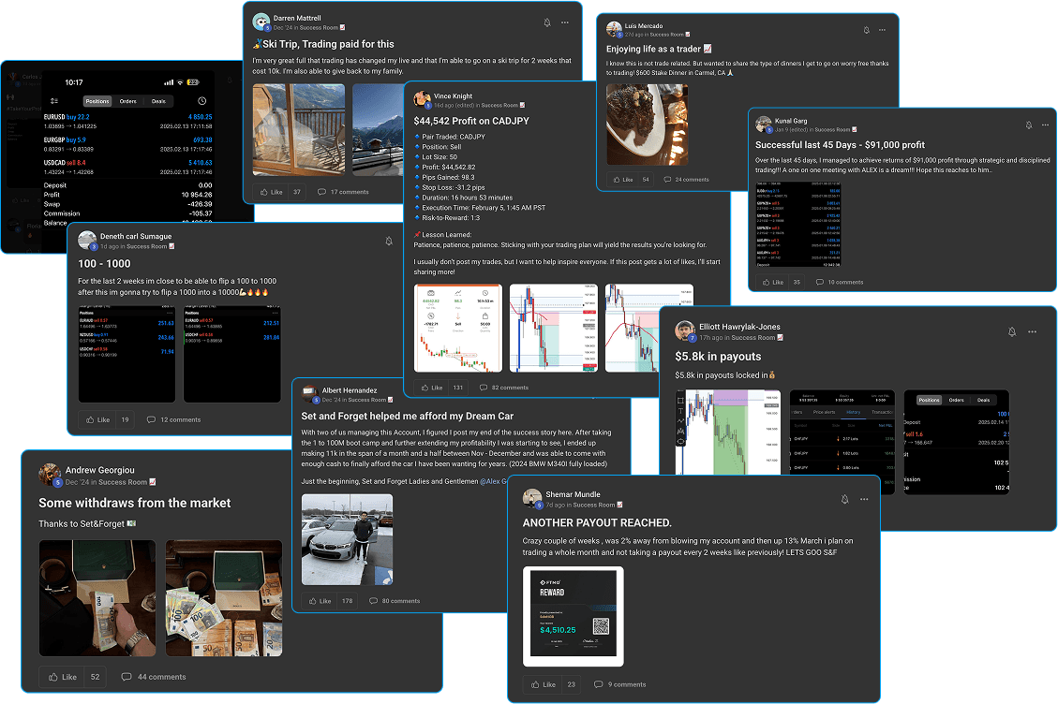Image resolution: width=1058 pixels, height=704 pixels.
Task: Open the euro stacks photo in Andrew's post
Action: pyautogui.click(x=224, y=598)
